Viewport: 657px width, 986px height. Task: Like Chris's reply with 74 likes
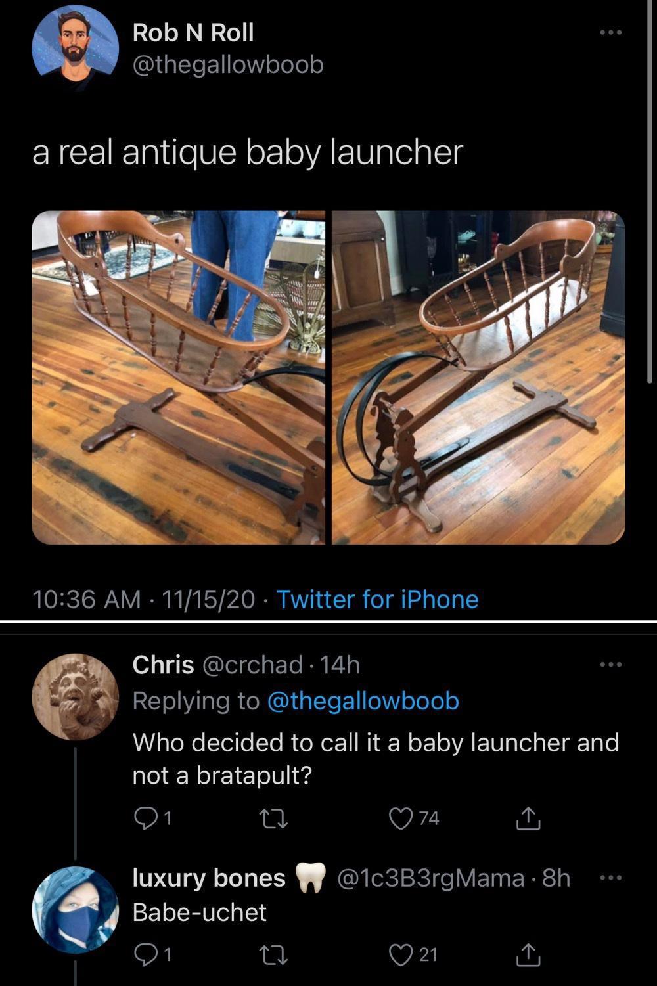tap(400, 818)
